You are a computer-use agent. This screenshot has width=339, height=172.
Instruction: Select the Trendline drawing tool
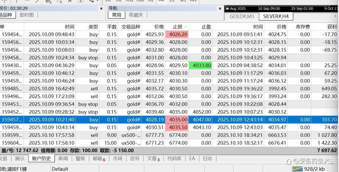click(x=37, y=2)
